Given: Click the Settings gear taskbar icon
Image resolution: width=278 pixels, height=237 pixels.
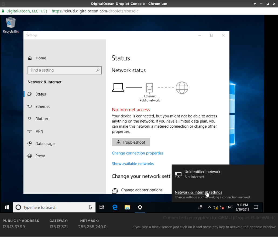Looking at the screenshot, I should click(140, 207).
